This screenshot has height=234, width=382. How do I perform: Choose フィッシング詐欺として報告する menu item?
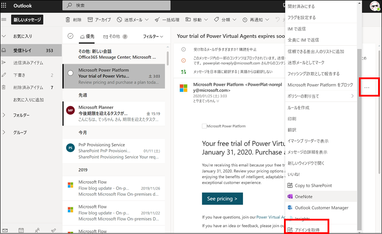point(321,74)
